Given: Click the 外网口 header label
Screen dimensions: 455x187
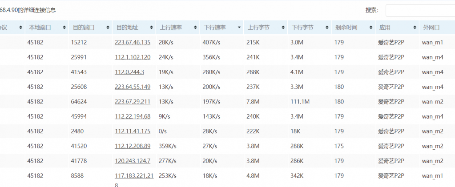Looking at the screenshot, I should point(431,28).
